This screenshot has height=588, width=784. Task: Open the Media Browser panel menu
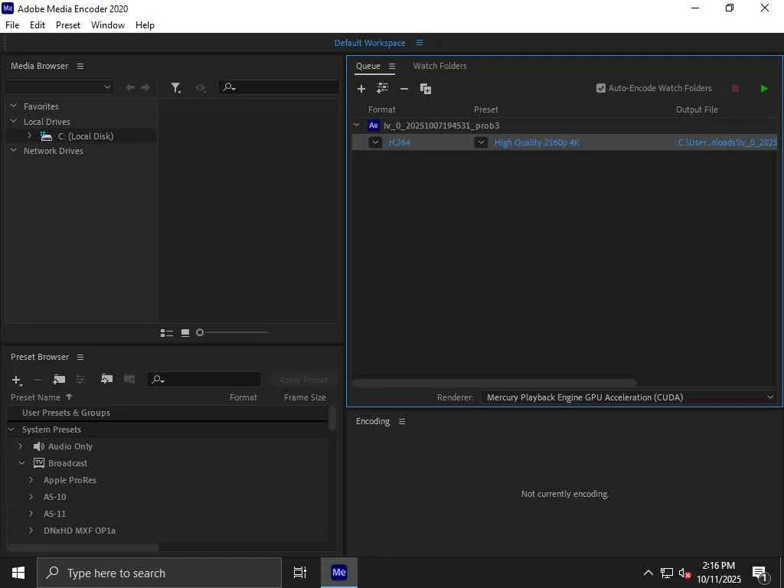(80, 66)
